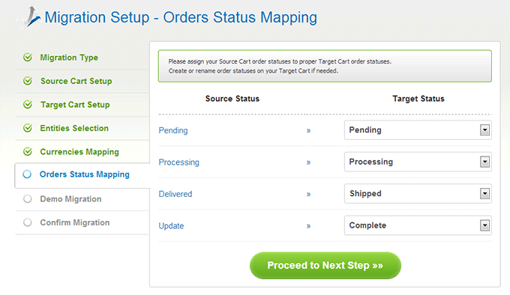Click the arrow symbol in the Update row

308,226
